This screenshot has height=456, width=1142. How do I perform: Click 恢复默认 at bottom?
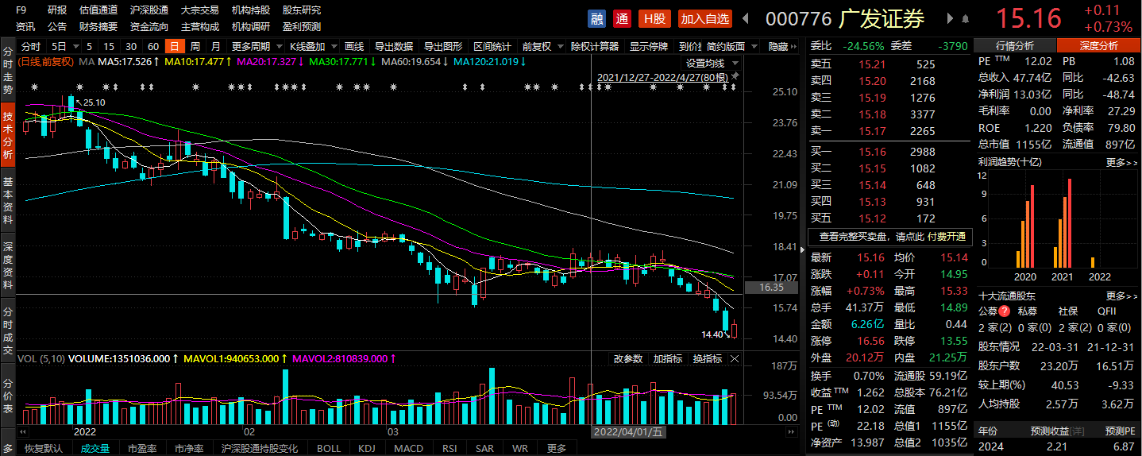point(44,448)
